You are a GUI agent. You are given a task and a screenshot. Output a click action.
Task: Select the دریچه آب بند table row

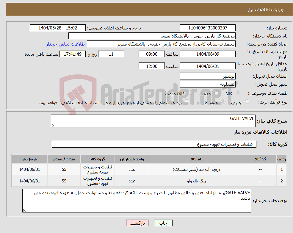tap(147, 169)
